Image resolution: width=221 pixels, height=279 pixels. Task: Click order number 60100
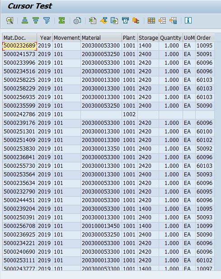(x=204, y=132)
